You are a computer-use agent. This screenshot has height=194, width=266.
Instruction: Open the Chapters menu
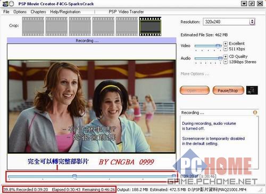click(x=38, y=12)
